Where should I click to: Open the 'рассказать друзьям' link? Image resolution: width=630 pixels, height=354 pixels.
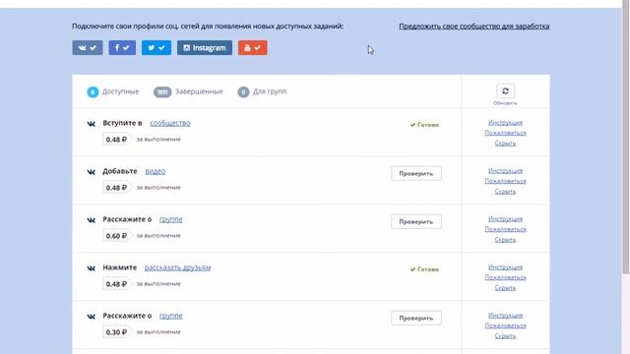click(177, 267)
